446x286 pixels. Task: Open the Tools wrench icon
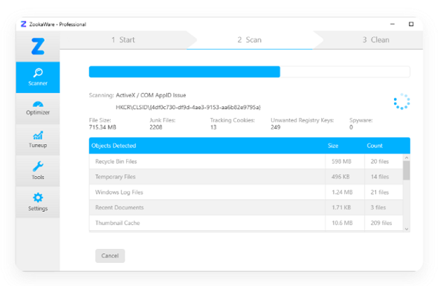(38, 166)
